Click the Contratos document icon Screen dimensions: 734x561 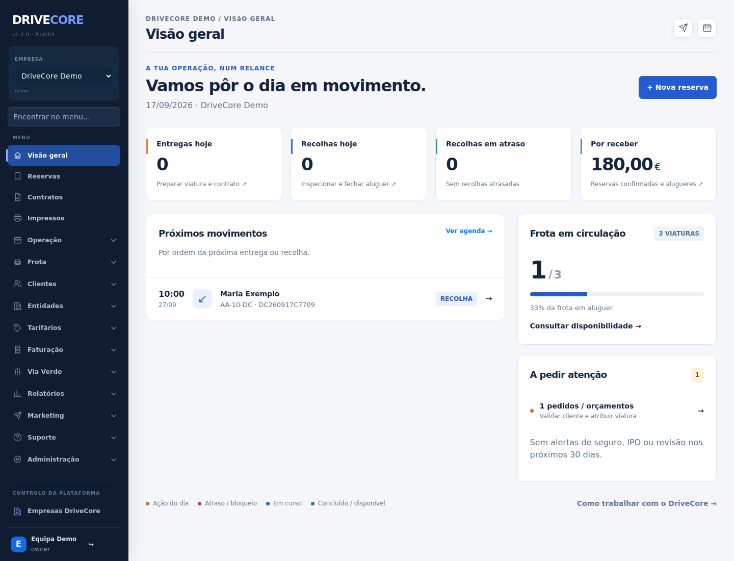(x=17, y=197)
